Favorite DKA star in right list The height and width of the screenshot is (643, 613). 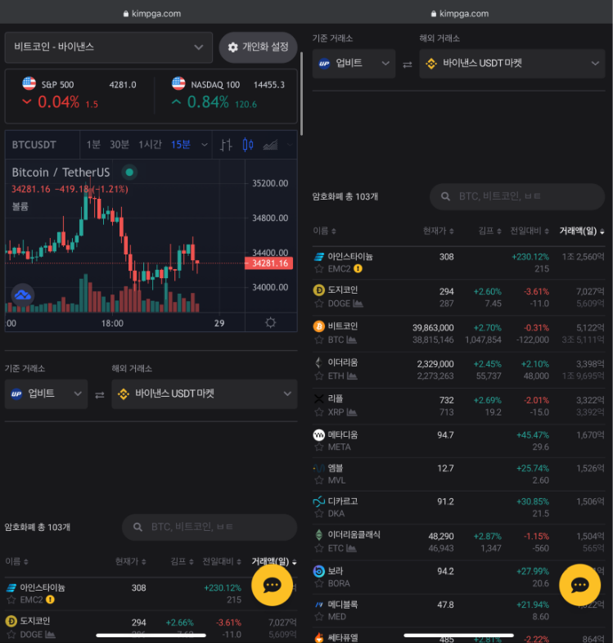(x=319, y=514)
